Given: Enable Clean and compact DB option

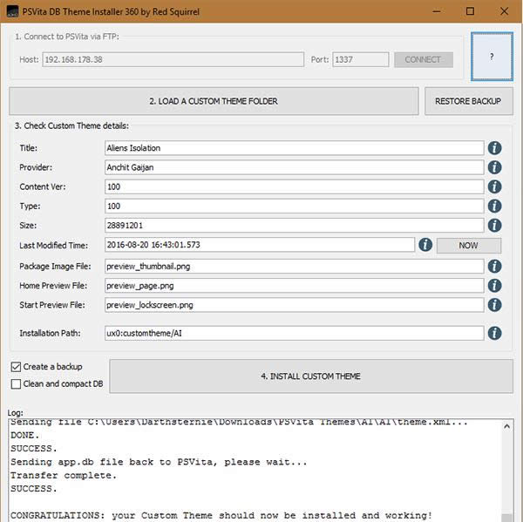Looking at the screenshot, I should [17, 383].
